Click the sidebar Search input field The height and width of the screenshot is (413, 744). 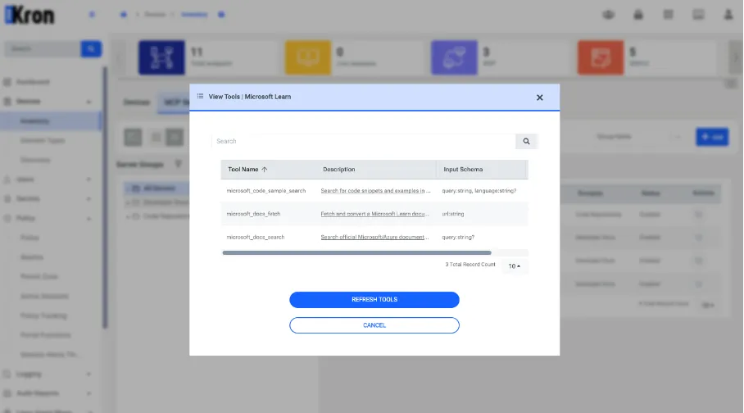pos(43,49)
